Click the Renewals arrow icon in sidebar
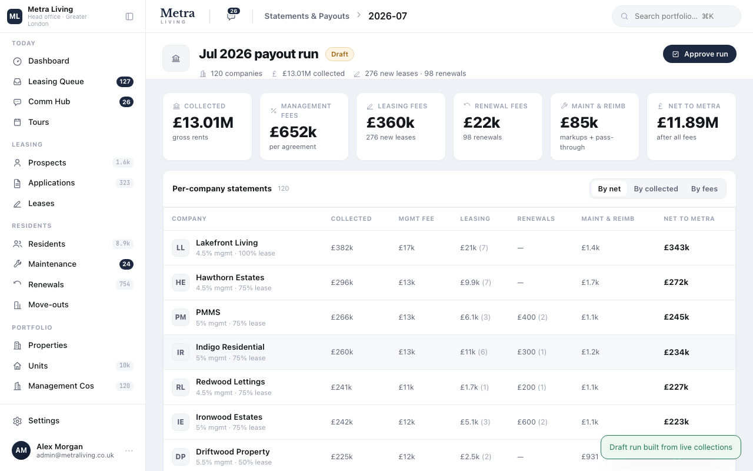Image resolution: width=753 pixels, height=471 pixels. [x=18, y=284]
